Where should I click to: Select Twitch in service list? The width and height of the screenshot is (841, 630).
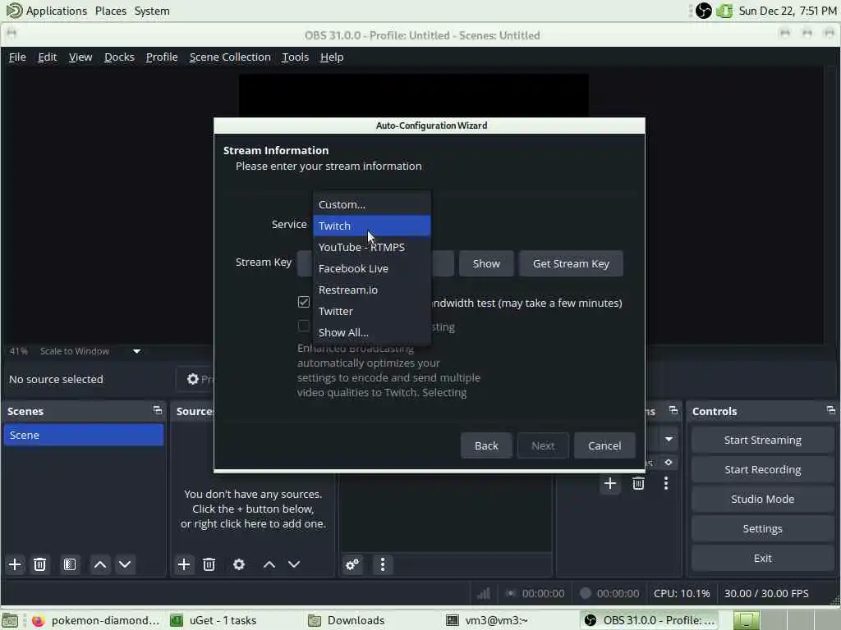click(x=372, y=226)
